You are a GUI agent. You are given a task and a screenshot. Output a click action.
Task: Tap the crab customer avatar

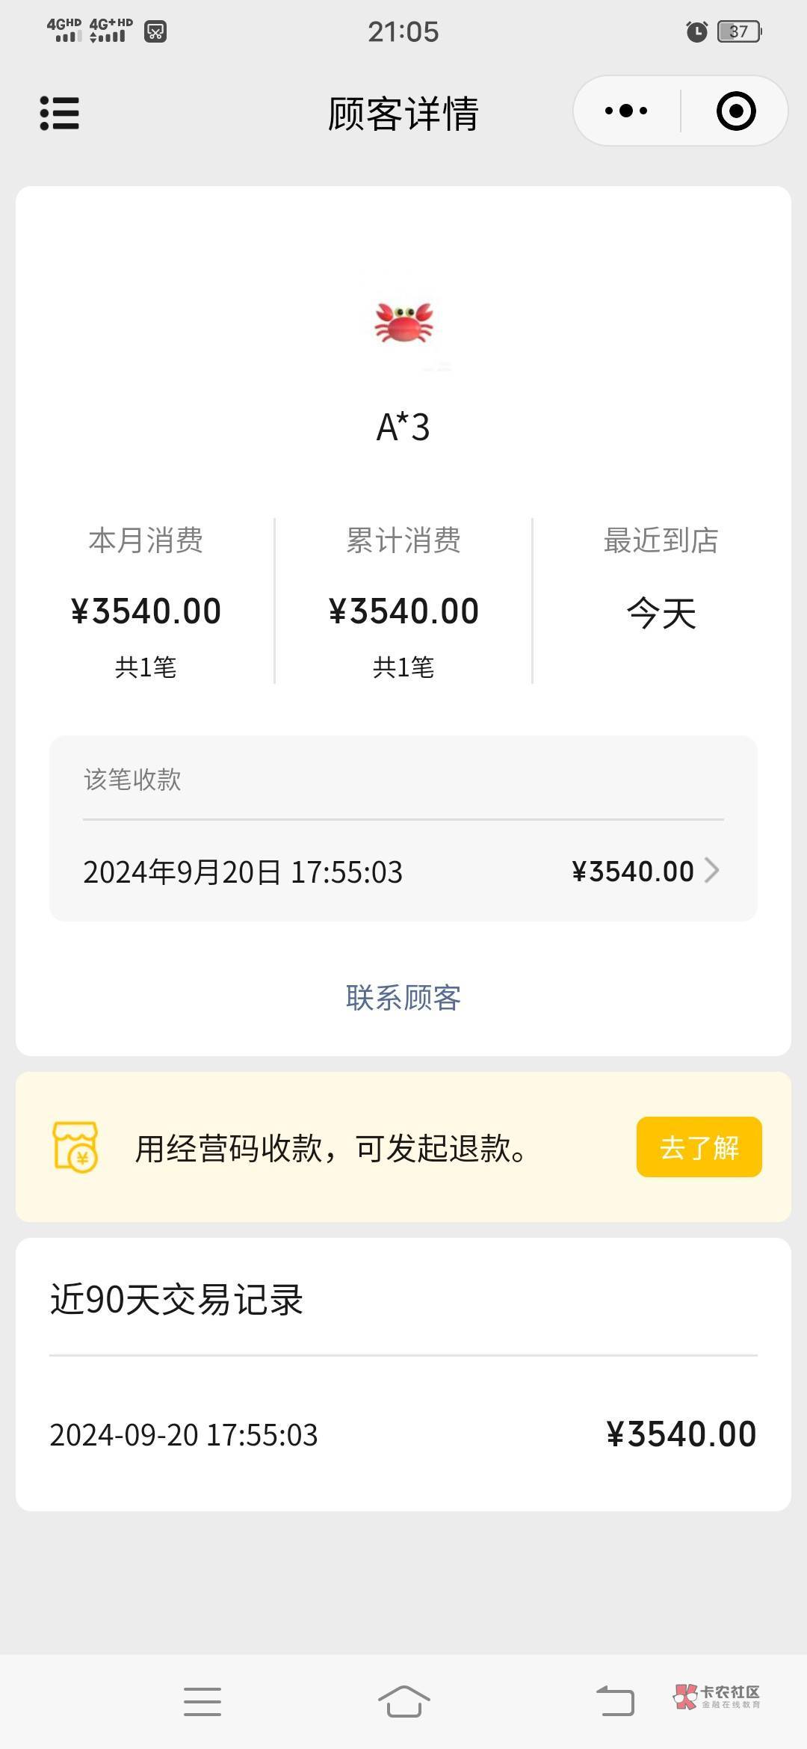click(x=403, y=323)
